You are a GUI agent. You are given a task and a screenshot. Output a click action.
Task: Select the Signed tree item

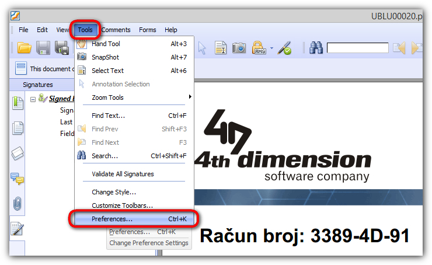coord(61,98)
